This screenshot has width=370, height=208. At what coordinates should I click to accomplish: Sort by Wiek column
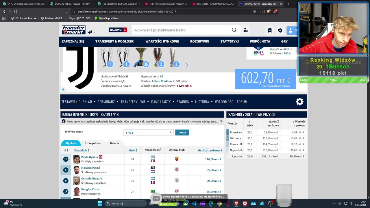coord(133,150)
